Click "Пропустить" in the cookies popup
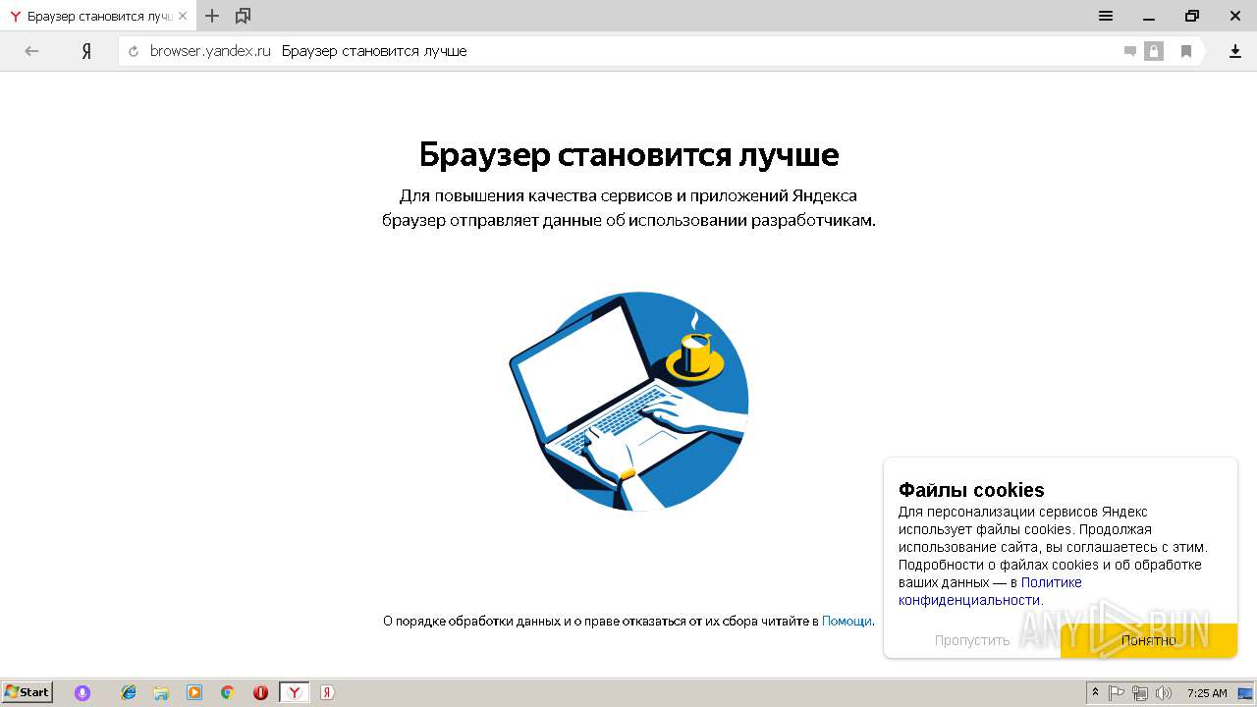Viewport: 1257px width, 707px height. pos(972,640)
